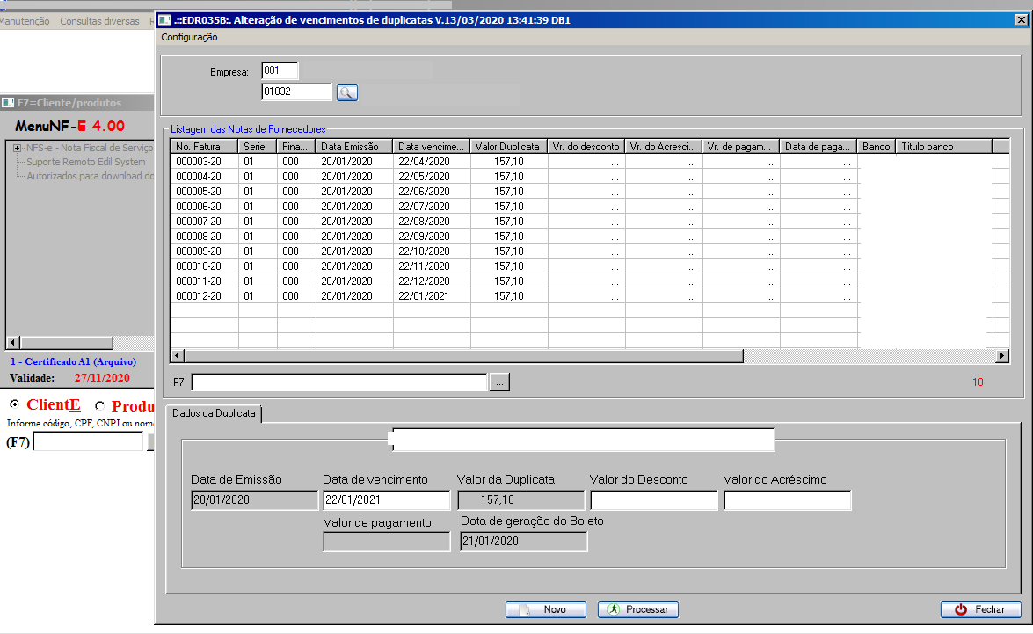Click the right arrow of the table's horizontal scrollbar

pyautogui.click(x=1002, y=356)
